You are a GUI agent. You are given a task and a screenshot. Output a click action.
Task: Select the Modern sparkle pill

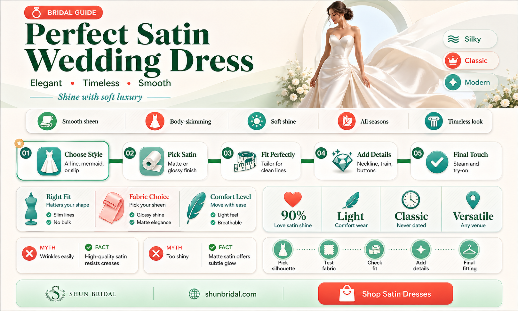click(471, 82)
